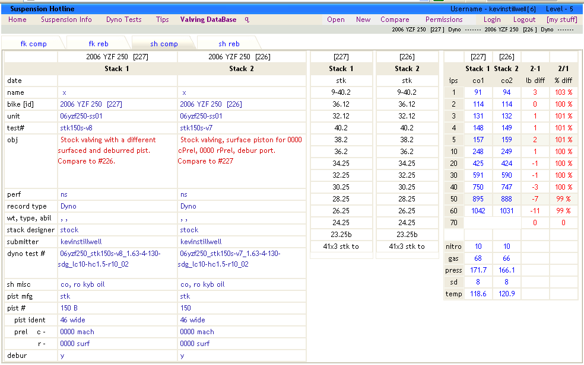Screen dimensions: 584x365
Task: Click the Logout link
Action: (x=525, y=20)
